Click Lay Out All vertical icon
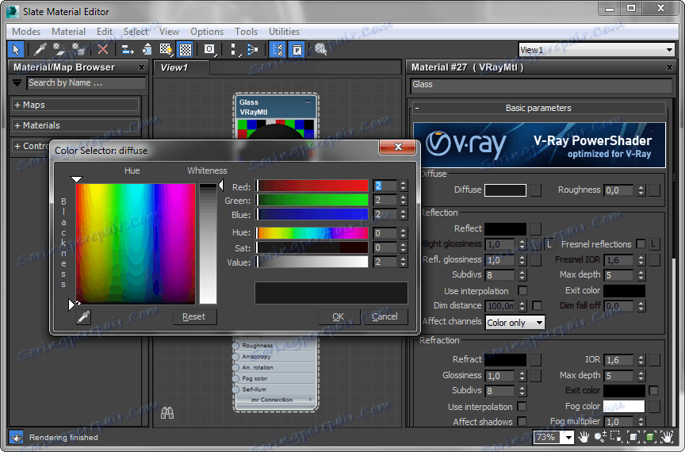Image resolution: width=685 pixels, height=452 pixels. (x=235, y=49)
